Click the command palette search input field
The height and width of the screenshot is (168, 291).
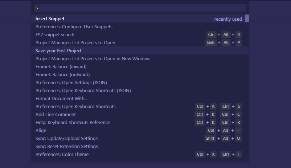click(x=140, y=8)
